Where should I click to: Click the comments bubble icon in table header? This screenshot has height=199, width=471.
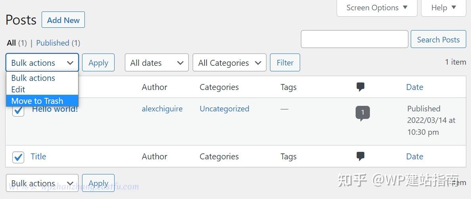click(360, 87)
